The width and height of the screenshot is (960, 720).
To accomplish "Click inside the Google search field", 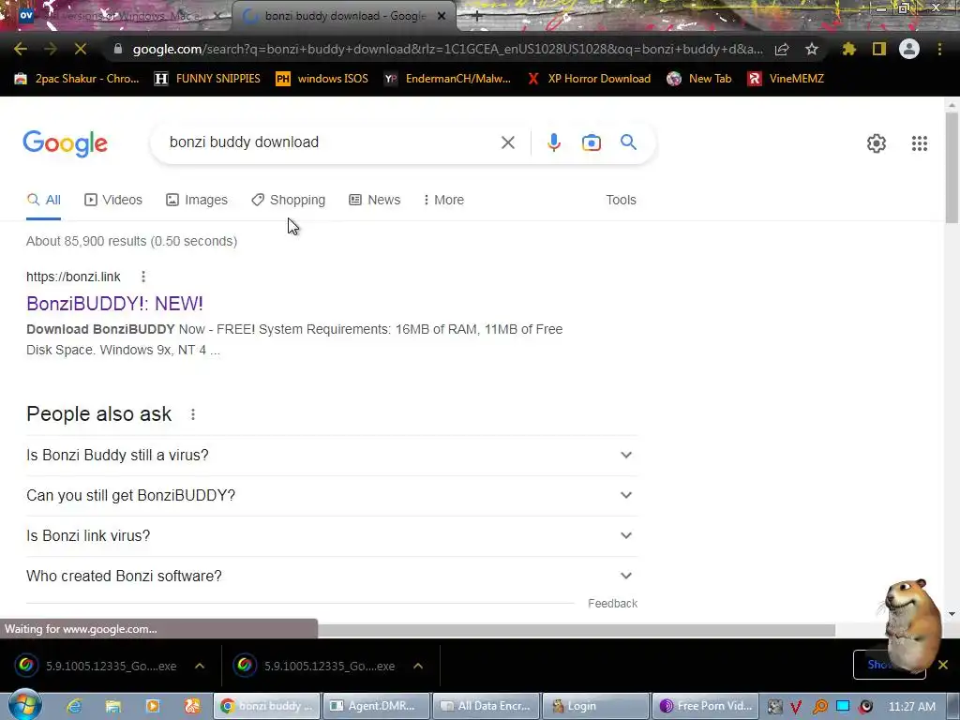I will [331, 142].
